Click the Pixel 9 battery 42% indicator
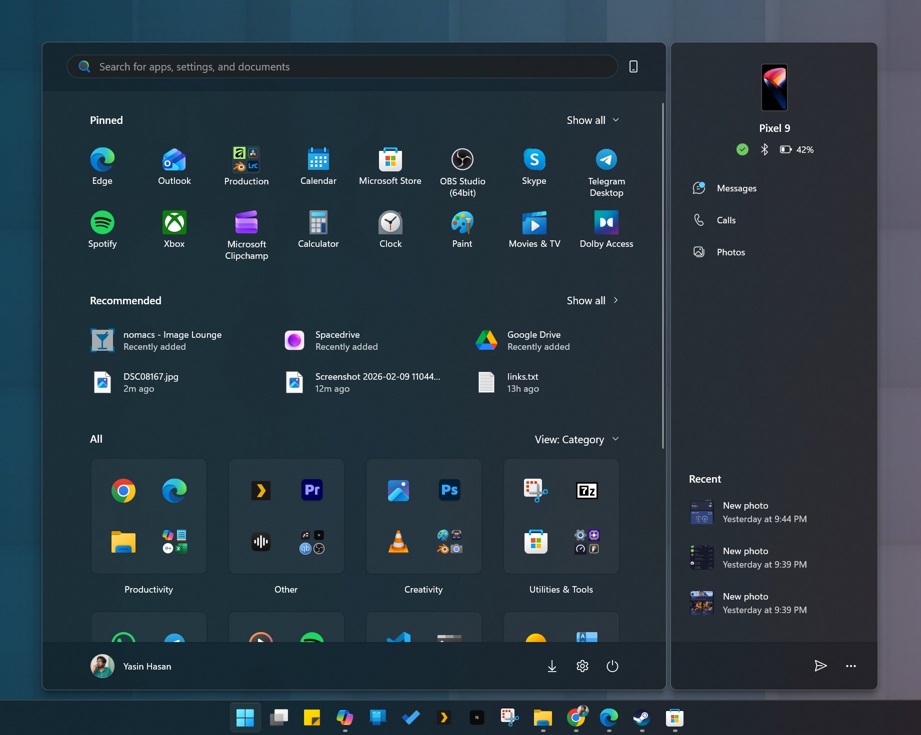921x735 pixels. coord(796,149)
